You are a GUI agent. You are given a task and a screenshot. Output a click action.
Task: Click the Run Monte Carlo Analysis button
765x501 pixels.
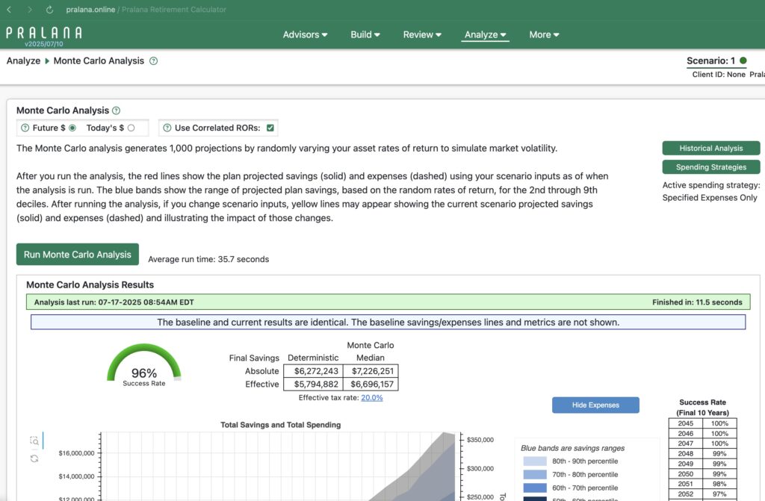(x=78, y=254)
